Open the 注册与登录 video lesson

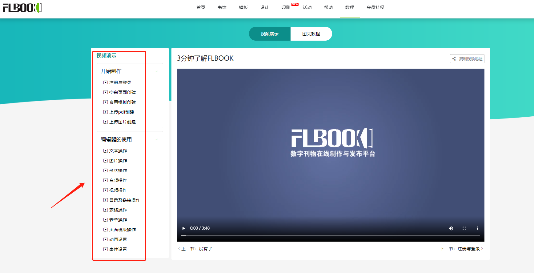120,82
